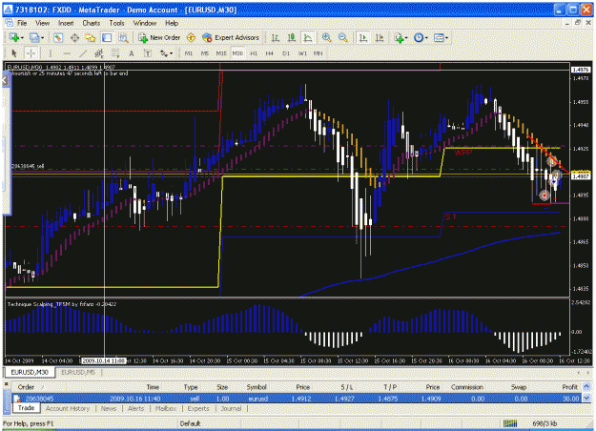The image size is (596, 431).
Task: Open the Periods clock icon
Action: tap(419, 37)
